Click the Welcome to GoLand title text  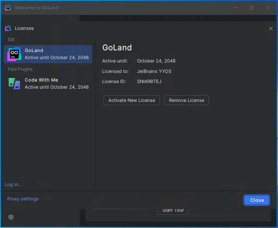[37, 8]
